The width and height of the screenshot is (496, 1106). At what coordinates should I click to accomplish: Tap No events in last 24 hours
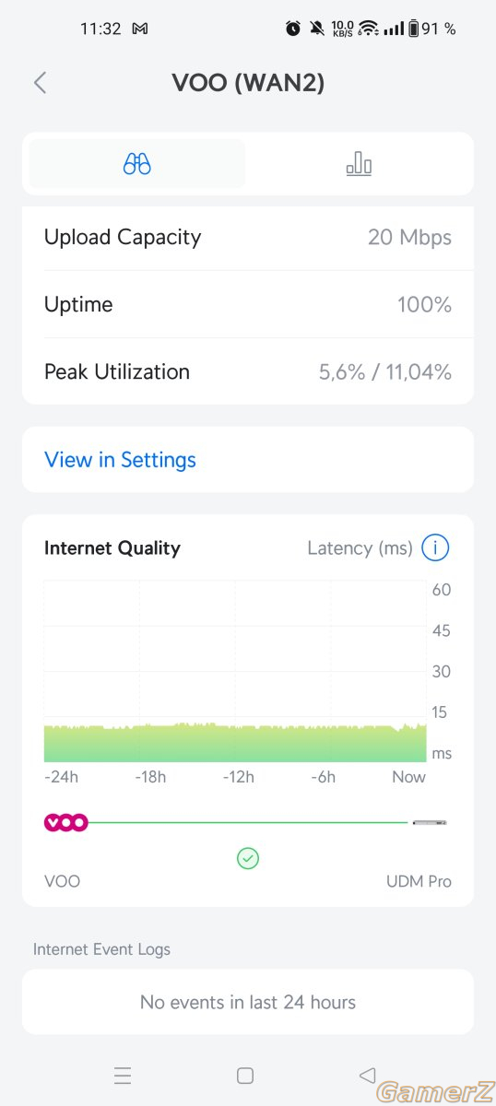(248, 1002)
